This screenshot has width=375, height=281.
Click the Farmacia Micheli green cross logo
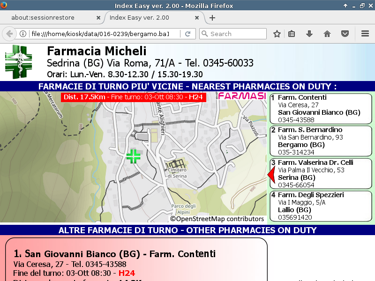(19, 62)
